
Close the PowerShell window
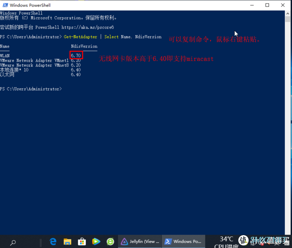click(283, 5)
